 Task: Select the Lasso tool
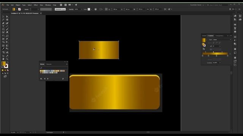point(7,20)
